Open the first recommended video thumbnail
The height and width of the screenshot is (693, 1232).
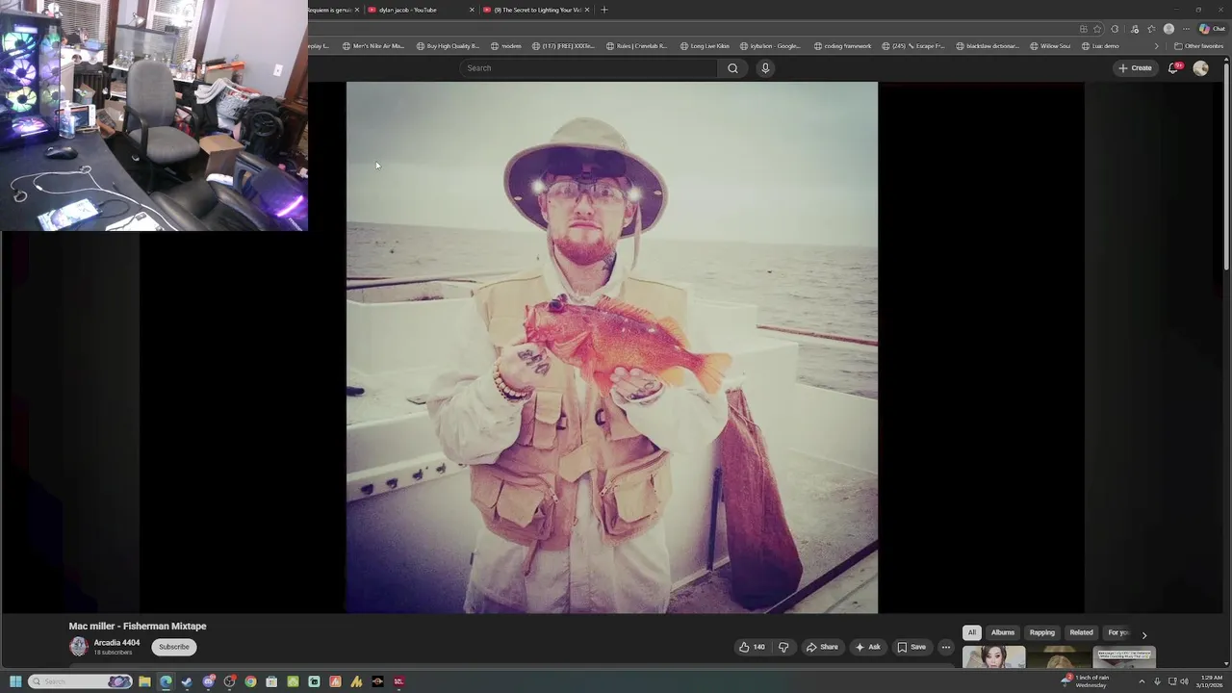coord(994,657)
